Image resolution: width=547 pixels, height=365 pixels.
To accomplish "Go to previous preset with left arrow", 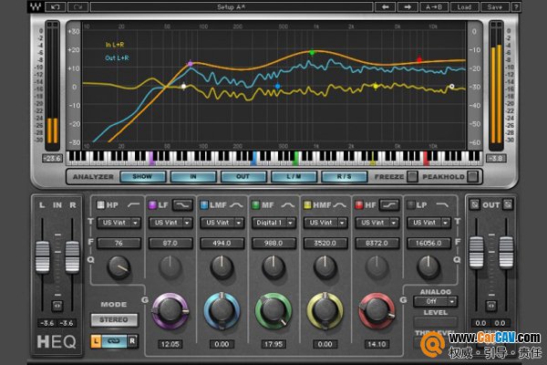I will tap(385, 7).
